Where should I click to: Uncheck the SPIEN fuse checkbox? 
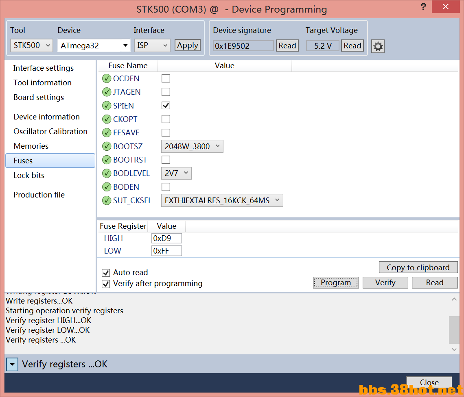(166, 106)
